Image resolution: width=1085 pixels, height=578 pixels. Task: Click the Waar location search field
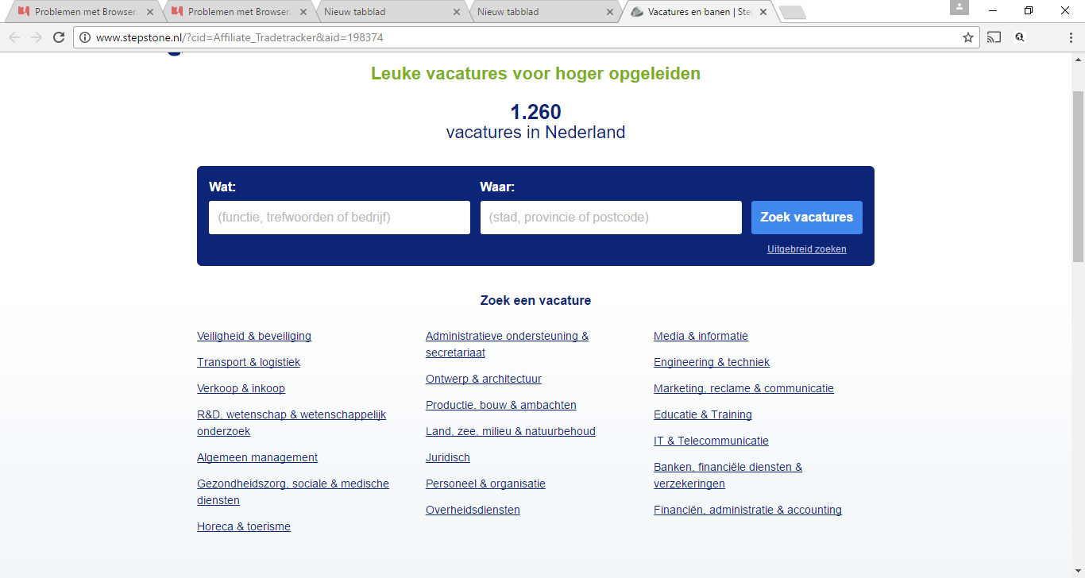(x=611, y=218)
